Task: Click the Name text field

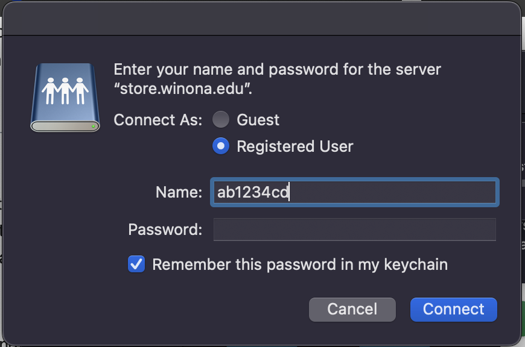Action: (x=354, y=192)
